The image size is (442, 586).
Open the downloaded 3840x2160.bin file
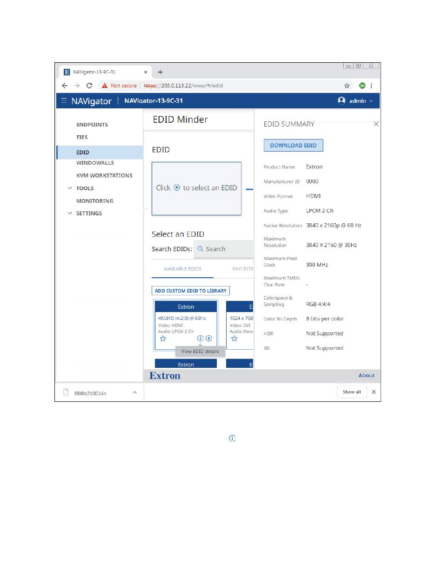click(90, 393)
